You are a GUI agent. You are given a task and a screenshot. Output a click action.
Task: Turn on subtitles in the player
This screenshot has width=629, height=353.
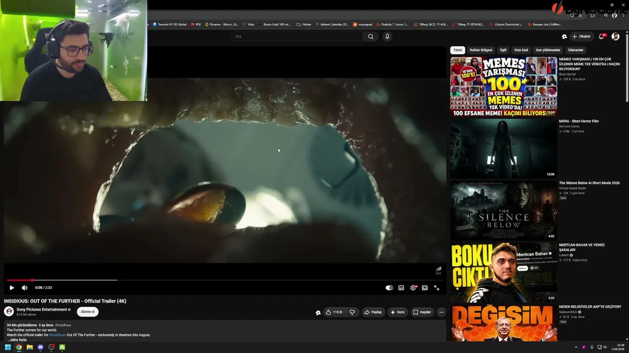(401, 288)
